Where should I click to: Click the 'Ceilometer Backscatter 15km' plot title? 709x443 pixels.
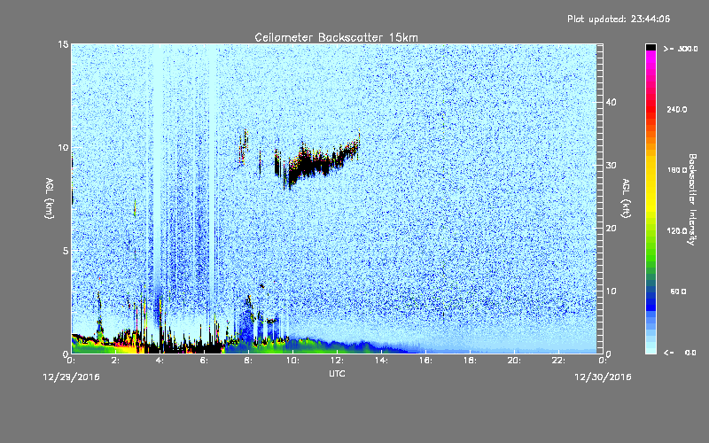(336, 37)
